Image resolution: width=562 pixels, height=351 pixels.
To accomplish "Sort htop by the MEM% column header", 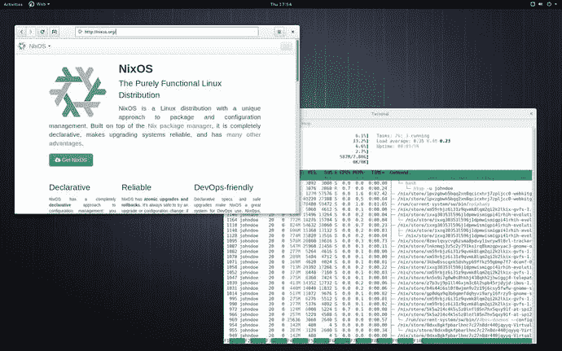I will tap(358, 173).
